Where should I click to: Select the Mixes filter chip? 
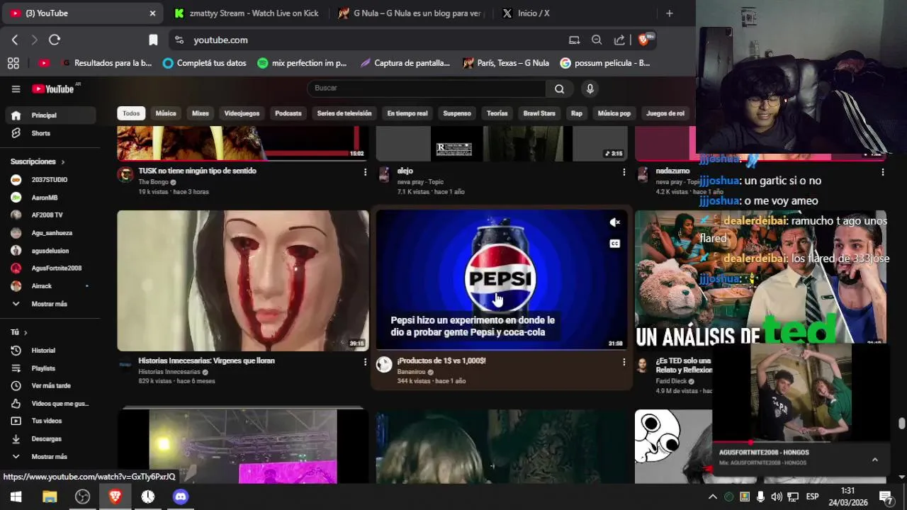tap(201, 113)
